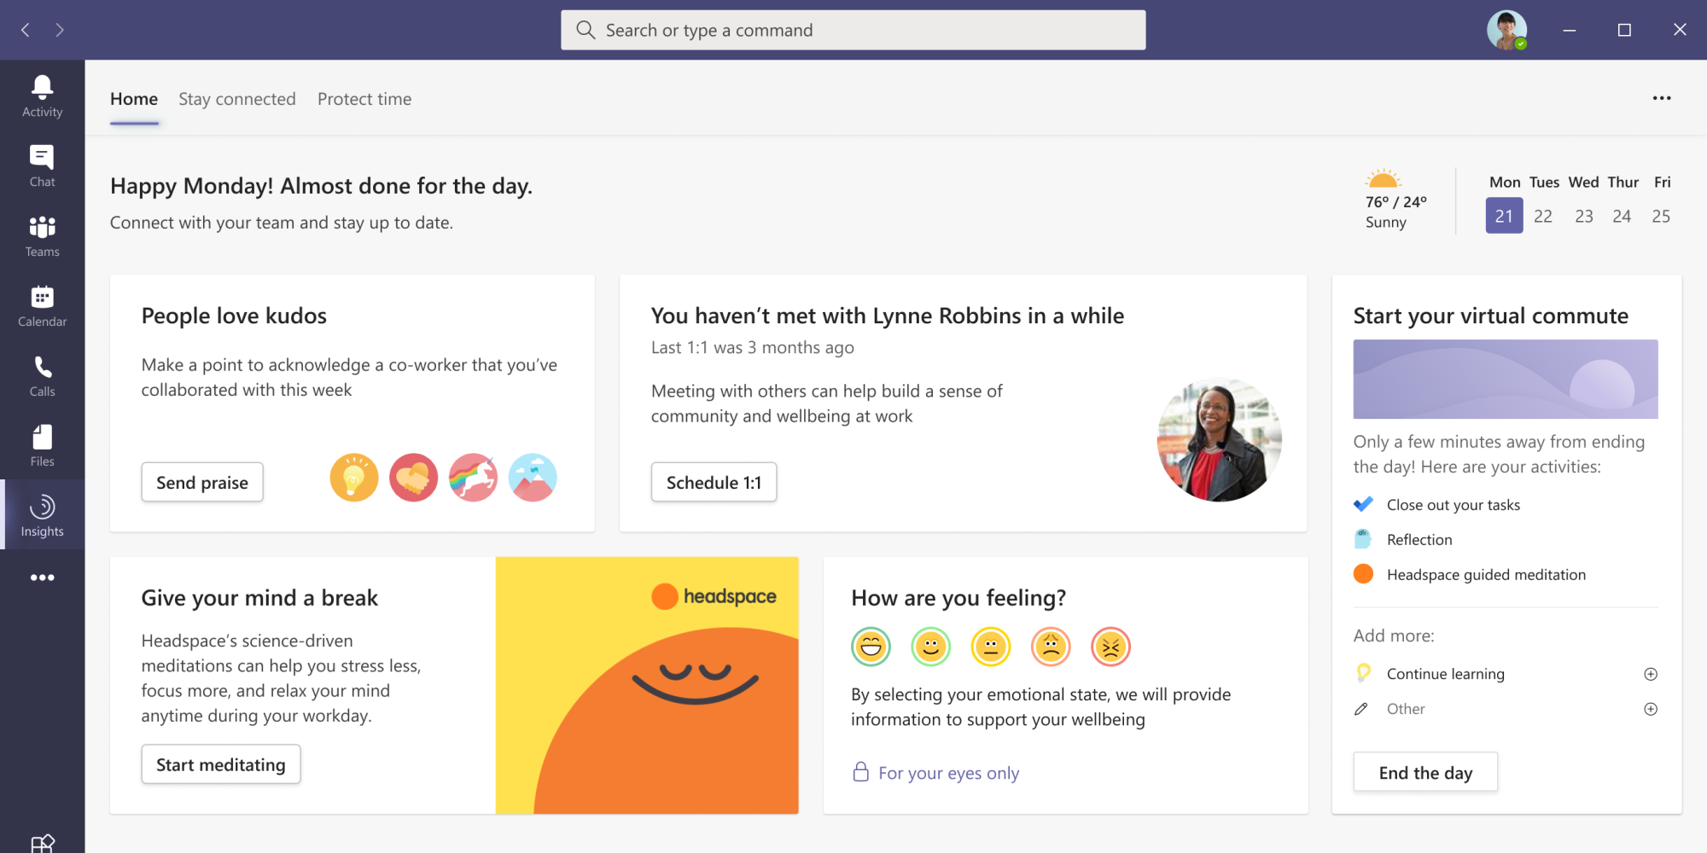The height and width of the screenshot is (853, 1707).
Task: Switch to the Stay connected tab
Action: coord(237,99)
